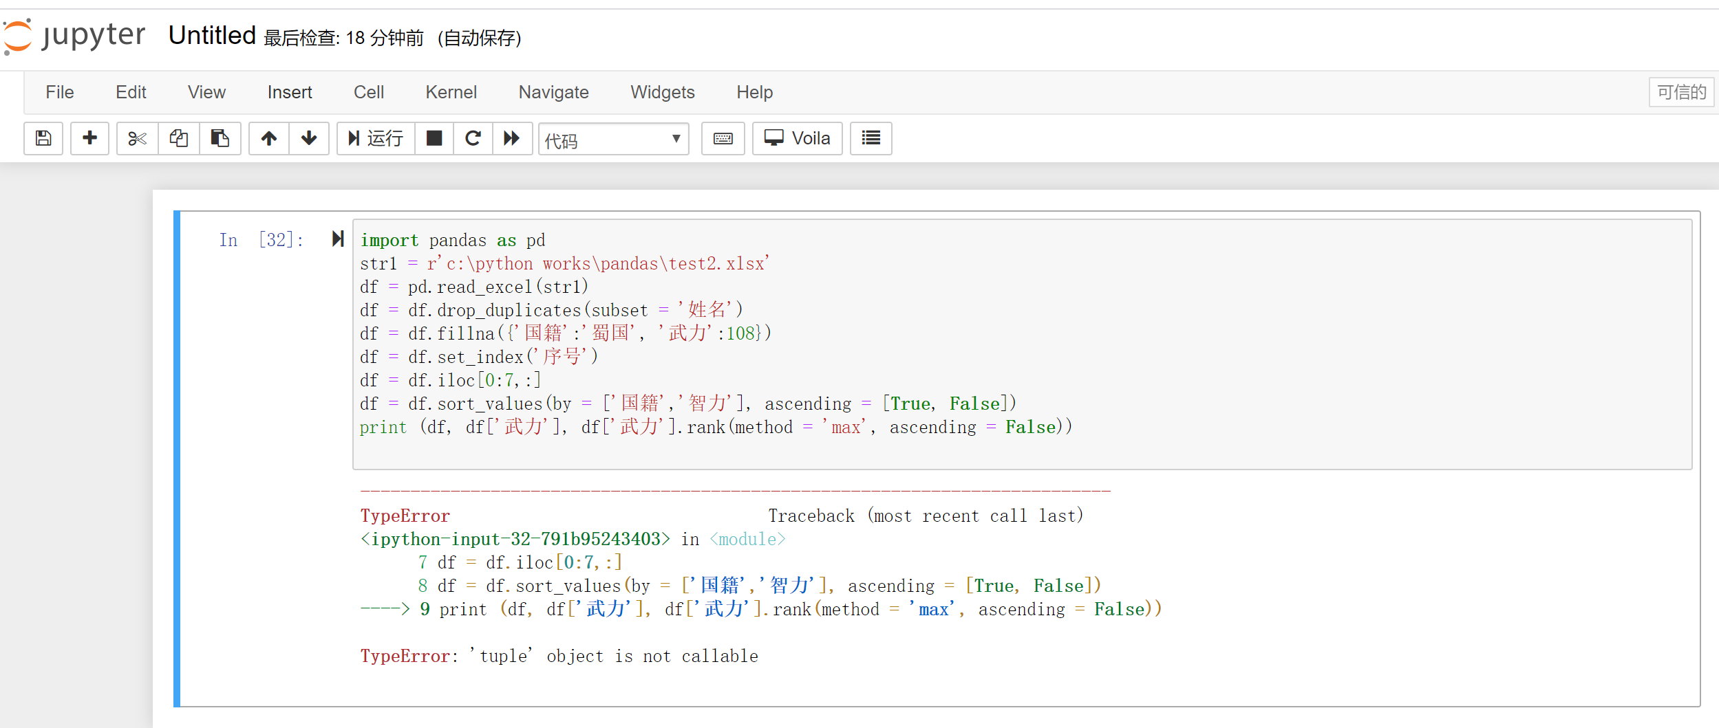Image resolution: width=1719 pixels, height=728 pixels.
Task: Open the command palette keyboard icon
Action: tap(723, 139)
